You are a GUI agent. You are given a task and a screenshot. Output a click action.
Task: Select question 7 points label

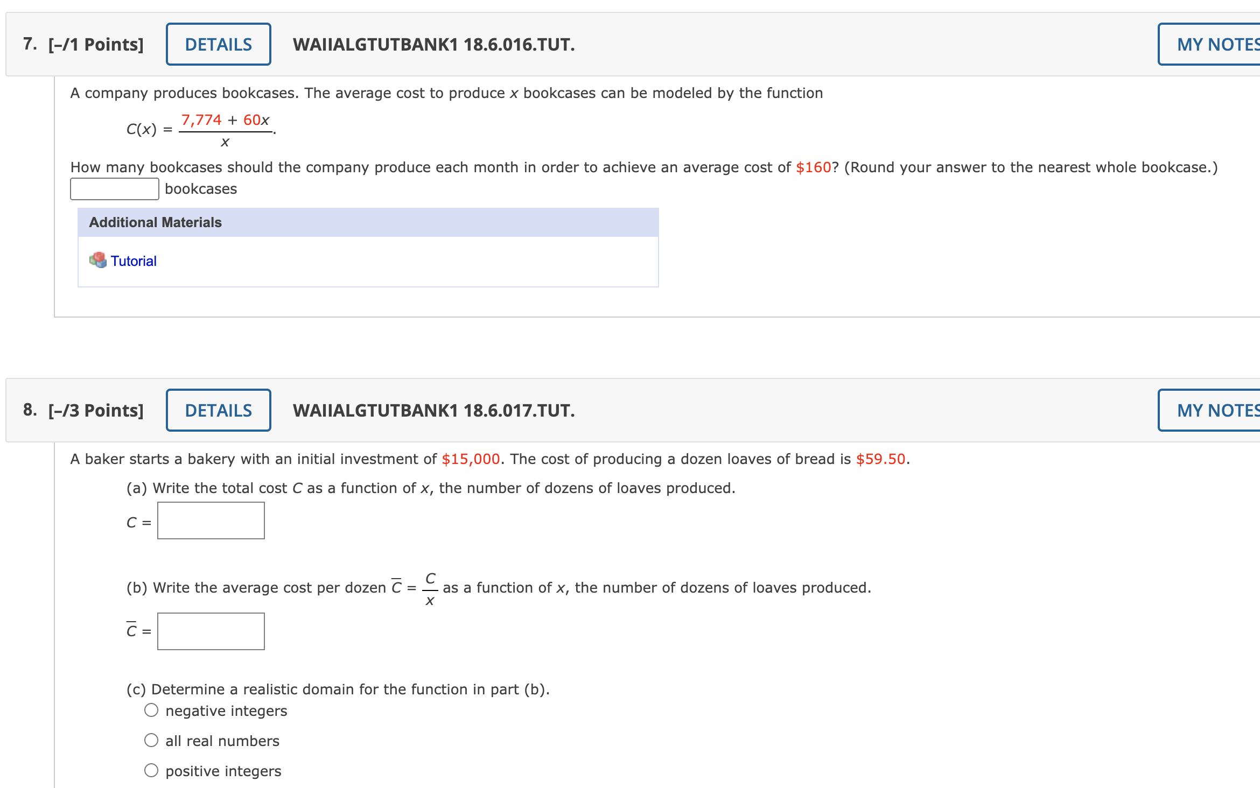(95, 44)
